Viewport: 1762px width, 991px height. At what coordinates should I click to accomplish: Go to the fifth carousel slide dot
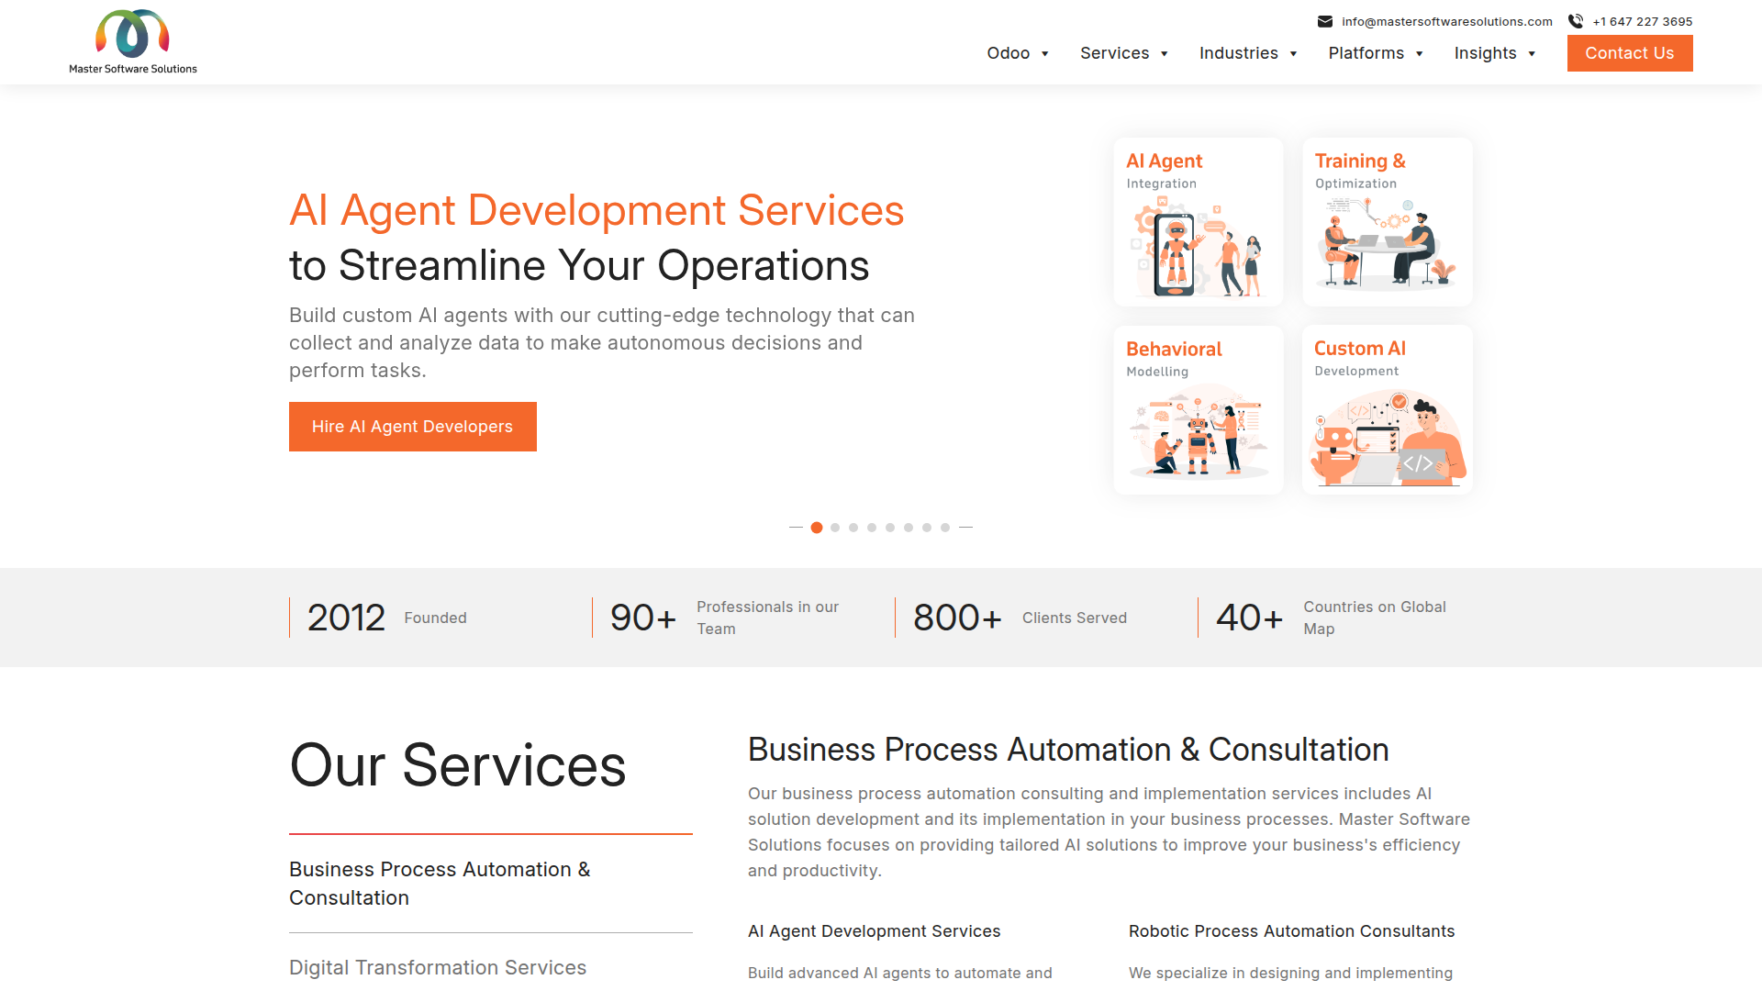tap(890, 528)
